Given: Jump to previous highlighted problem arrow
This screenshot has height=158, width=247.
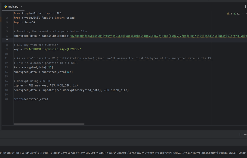Looking at the screenshot, I should pyautogui.click(x=242, y=14).
